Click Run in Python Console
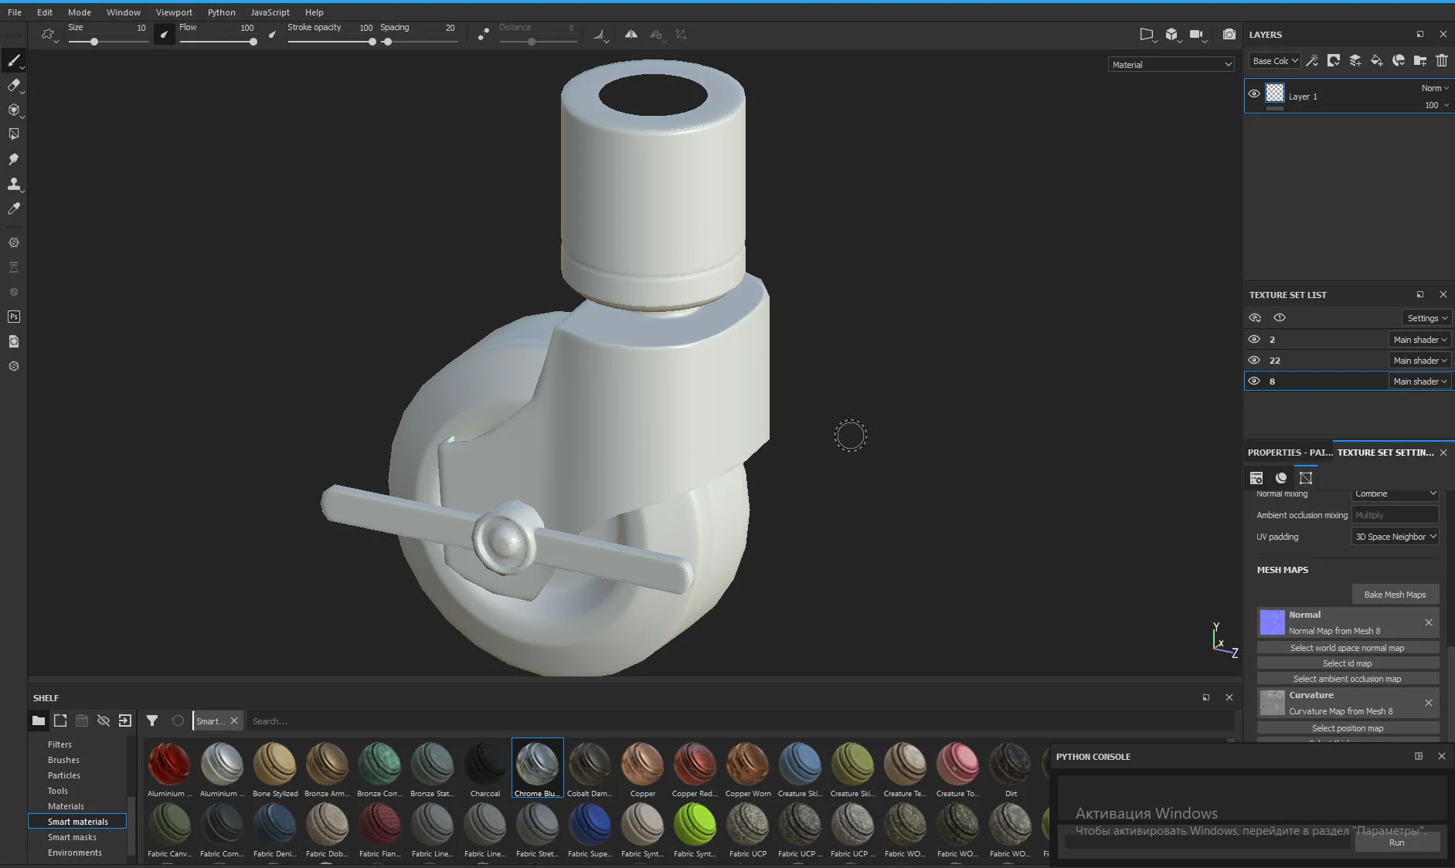1455x868 pixels. 1396,843
